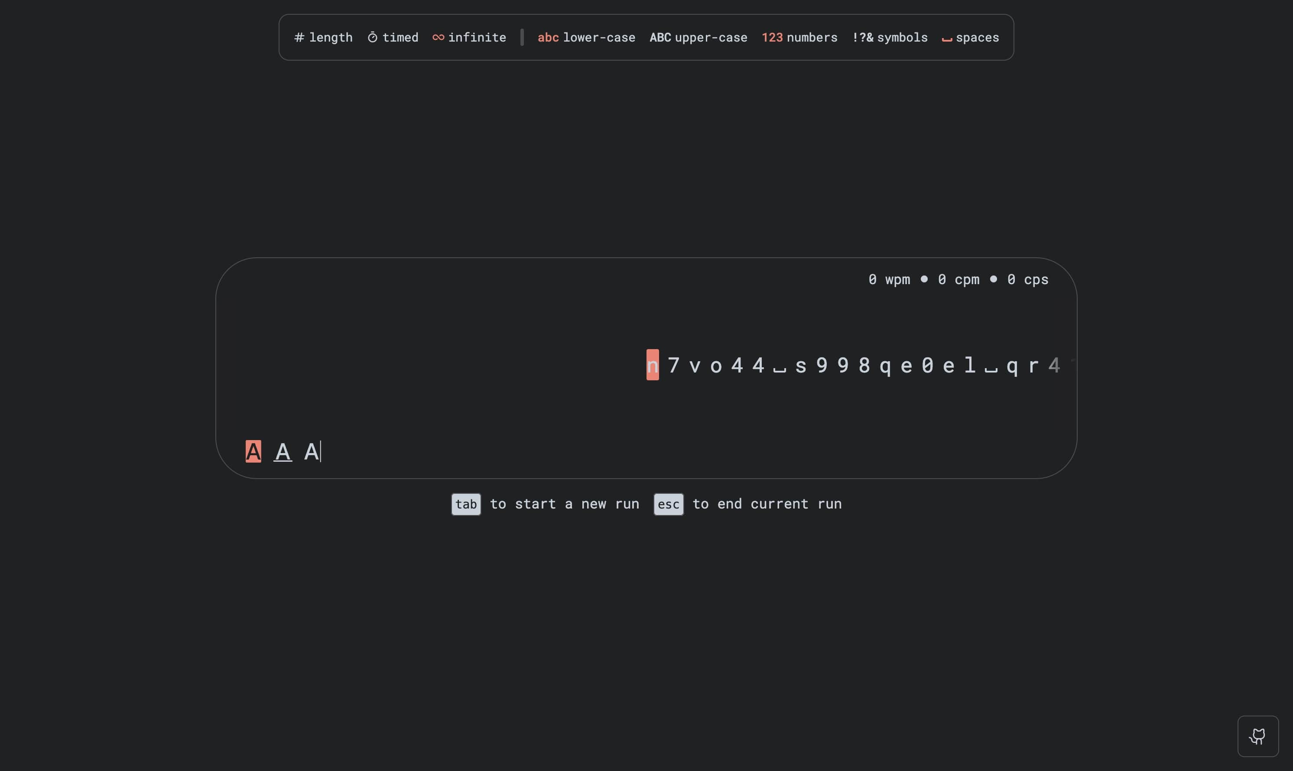This screenshot has width=1293, height=771.
Task: Select the medium font size A
Action: 283,452
